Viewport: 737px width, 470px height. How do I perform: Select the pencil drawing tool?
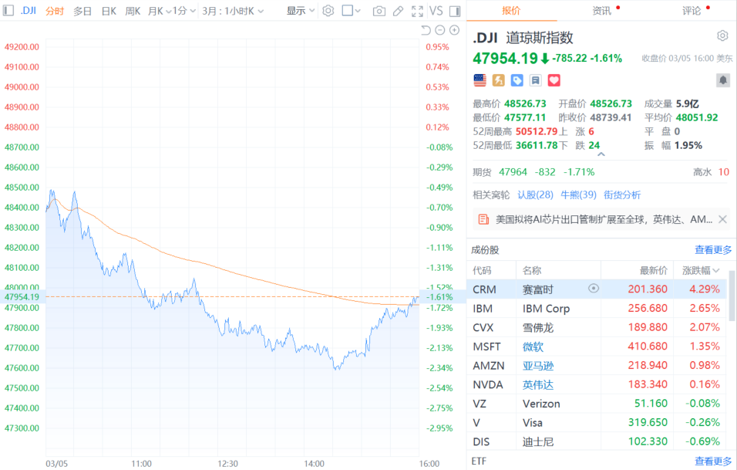[398, 11]
